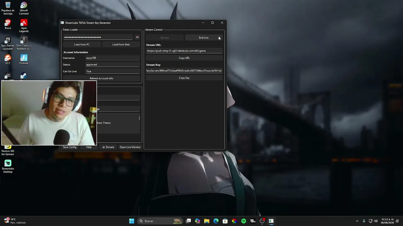Open the Ubisoft Connect desktop shortcut

[x=24, y=8]
